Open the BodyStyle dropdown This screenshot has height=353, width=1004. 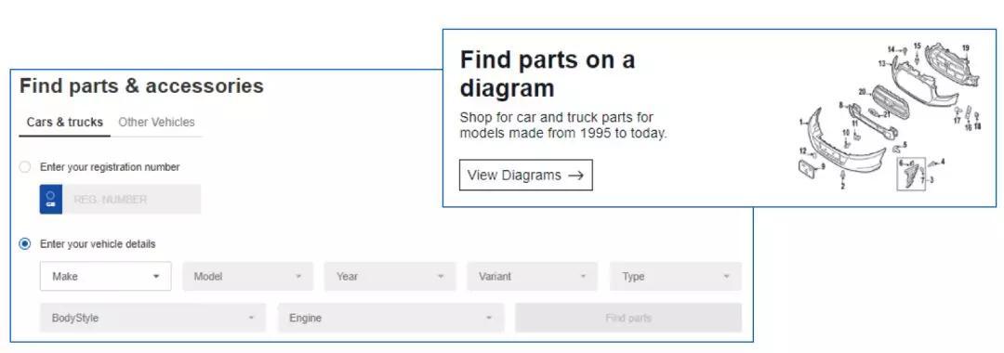coord(152,318)
